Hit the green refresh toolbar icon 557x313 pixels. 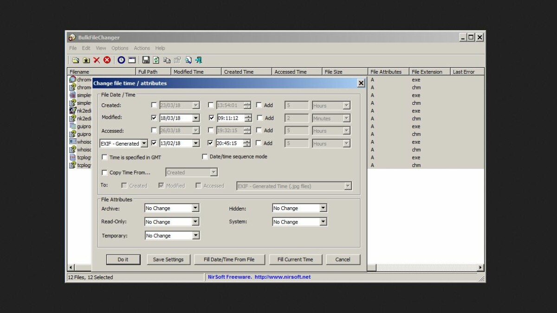[156, 59]
